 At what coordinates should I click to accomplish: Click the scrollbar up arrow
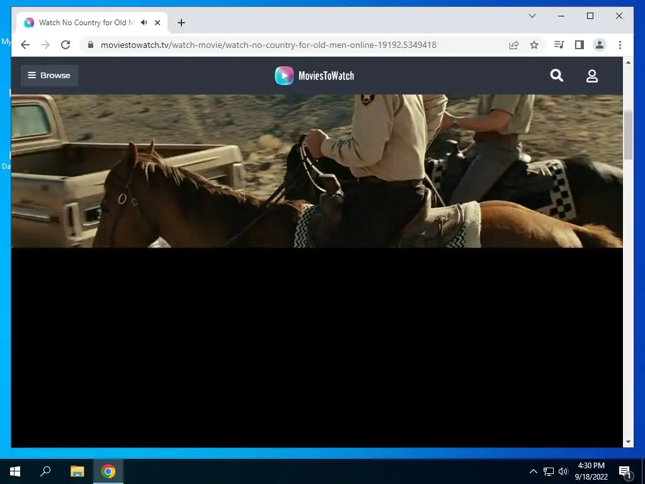(x=628, y=62)
